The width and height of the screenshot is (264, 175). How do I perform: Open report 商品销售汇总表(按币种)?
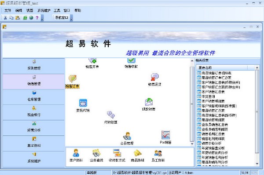[x=219, y=115]
